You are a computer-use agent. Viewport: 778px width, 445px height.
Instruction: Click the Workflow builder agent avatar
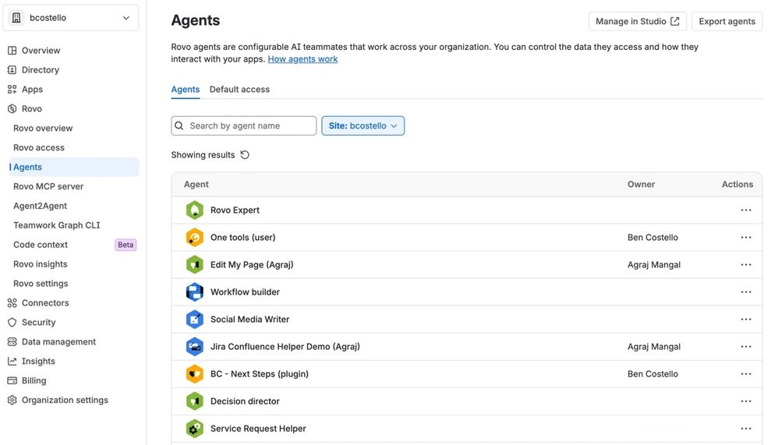[195, 291]
